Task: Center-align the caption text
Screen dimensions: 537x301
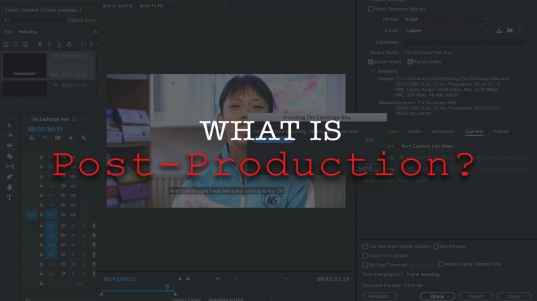Action: pyautogui.click(x=16, y=44)
